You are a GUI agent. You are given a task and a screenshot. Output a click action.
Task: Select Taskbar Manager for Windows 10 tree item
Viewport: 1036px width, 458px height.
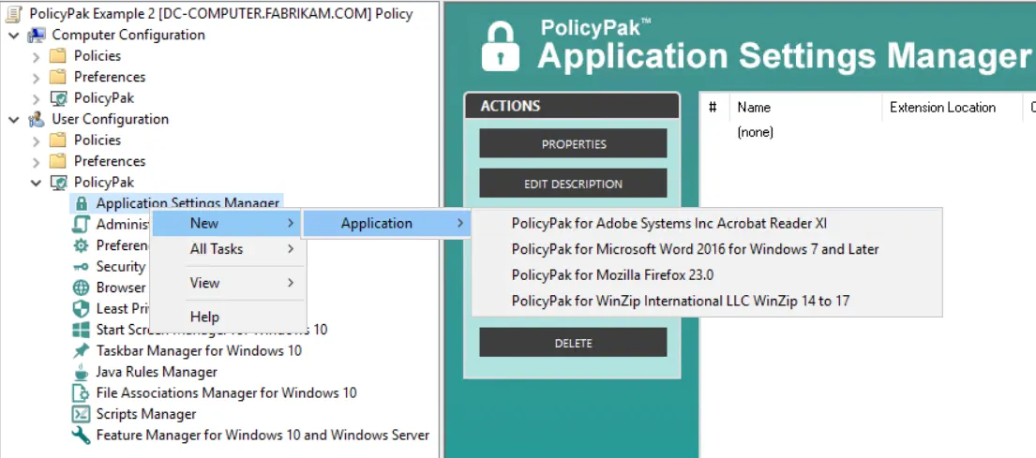pyautogui.click(x=199, y=350)
